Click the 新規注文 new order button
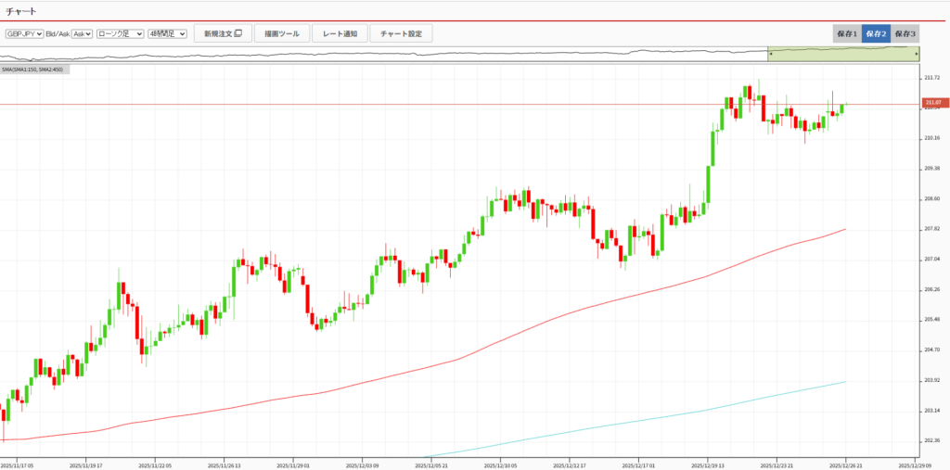This screenshot has height=470, width=950. 223,33
